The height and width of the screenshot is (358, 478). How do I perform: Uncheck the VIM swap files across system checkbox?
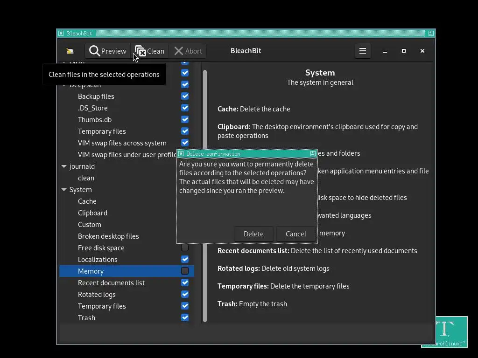[185, 143]
